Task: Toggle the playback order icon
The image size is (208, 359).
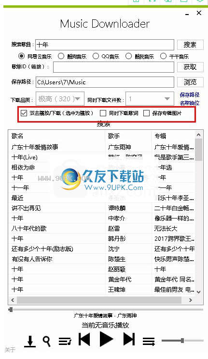Action: coord(149,342)
